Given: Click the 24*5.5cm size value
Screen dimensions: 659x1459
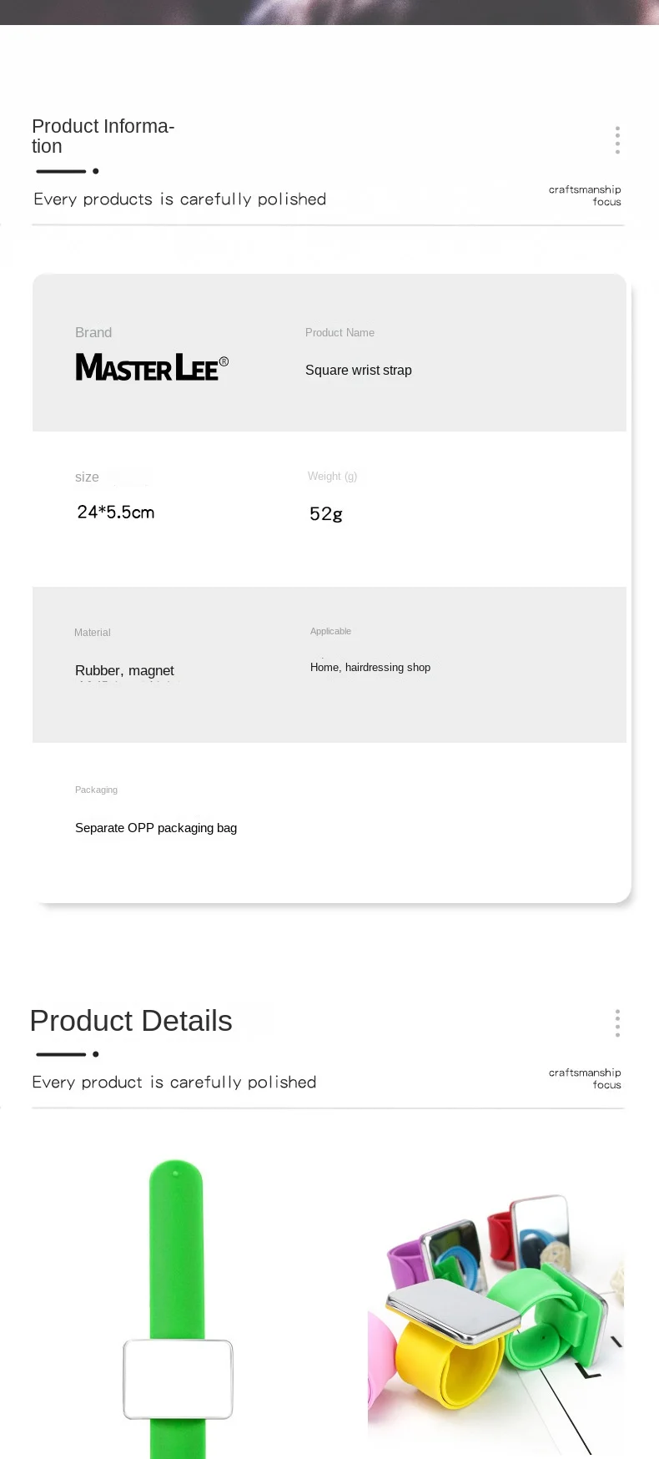Looking at the screenshot, I should [x=116, y=512].
